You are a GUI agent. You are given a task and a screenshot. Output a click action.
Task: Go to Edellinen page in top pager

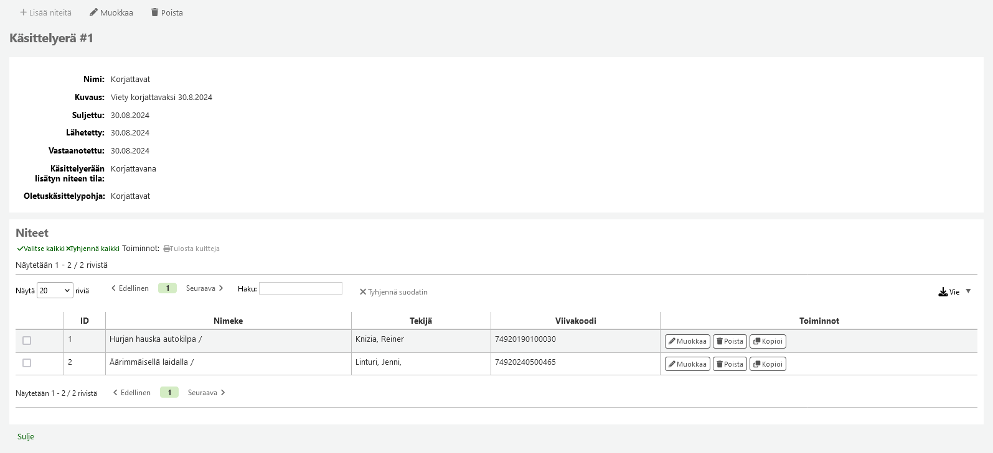pos(130,288)
